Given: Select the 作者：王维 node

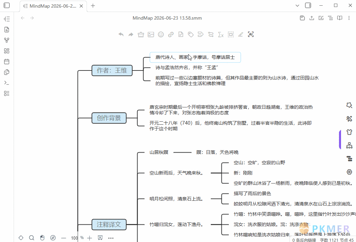Looking at the screenshot, I should pyautogui.click(x=112, y=70).
